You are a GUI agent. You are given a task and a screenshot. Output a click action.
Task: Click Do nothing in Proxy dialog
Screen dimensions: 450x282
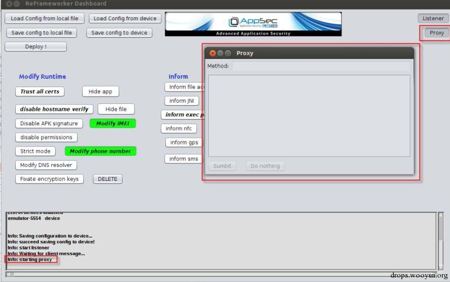click(x=265, y=166)
